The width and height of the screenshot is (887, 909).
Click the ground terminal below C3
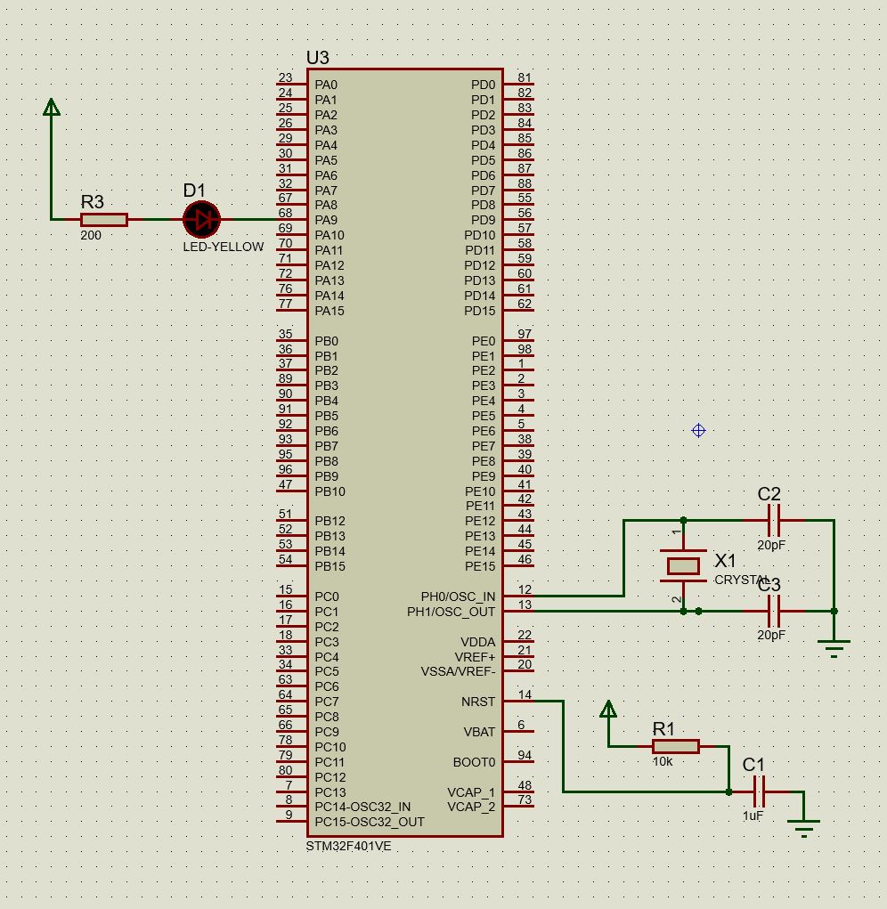[x=834, y=649]
